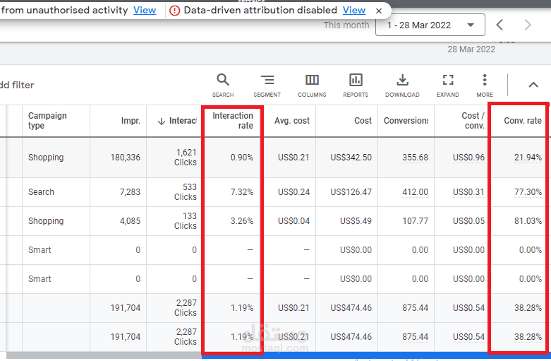This screenshot has height=361, width=551.
Task: View the unauthorised activity notice
Action: coord(145,10)
